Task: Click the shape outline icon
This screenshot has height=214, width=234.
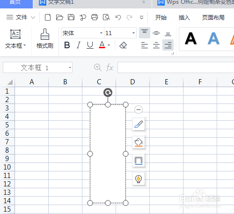Action: click(139, 161)
